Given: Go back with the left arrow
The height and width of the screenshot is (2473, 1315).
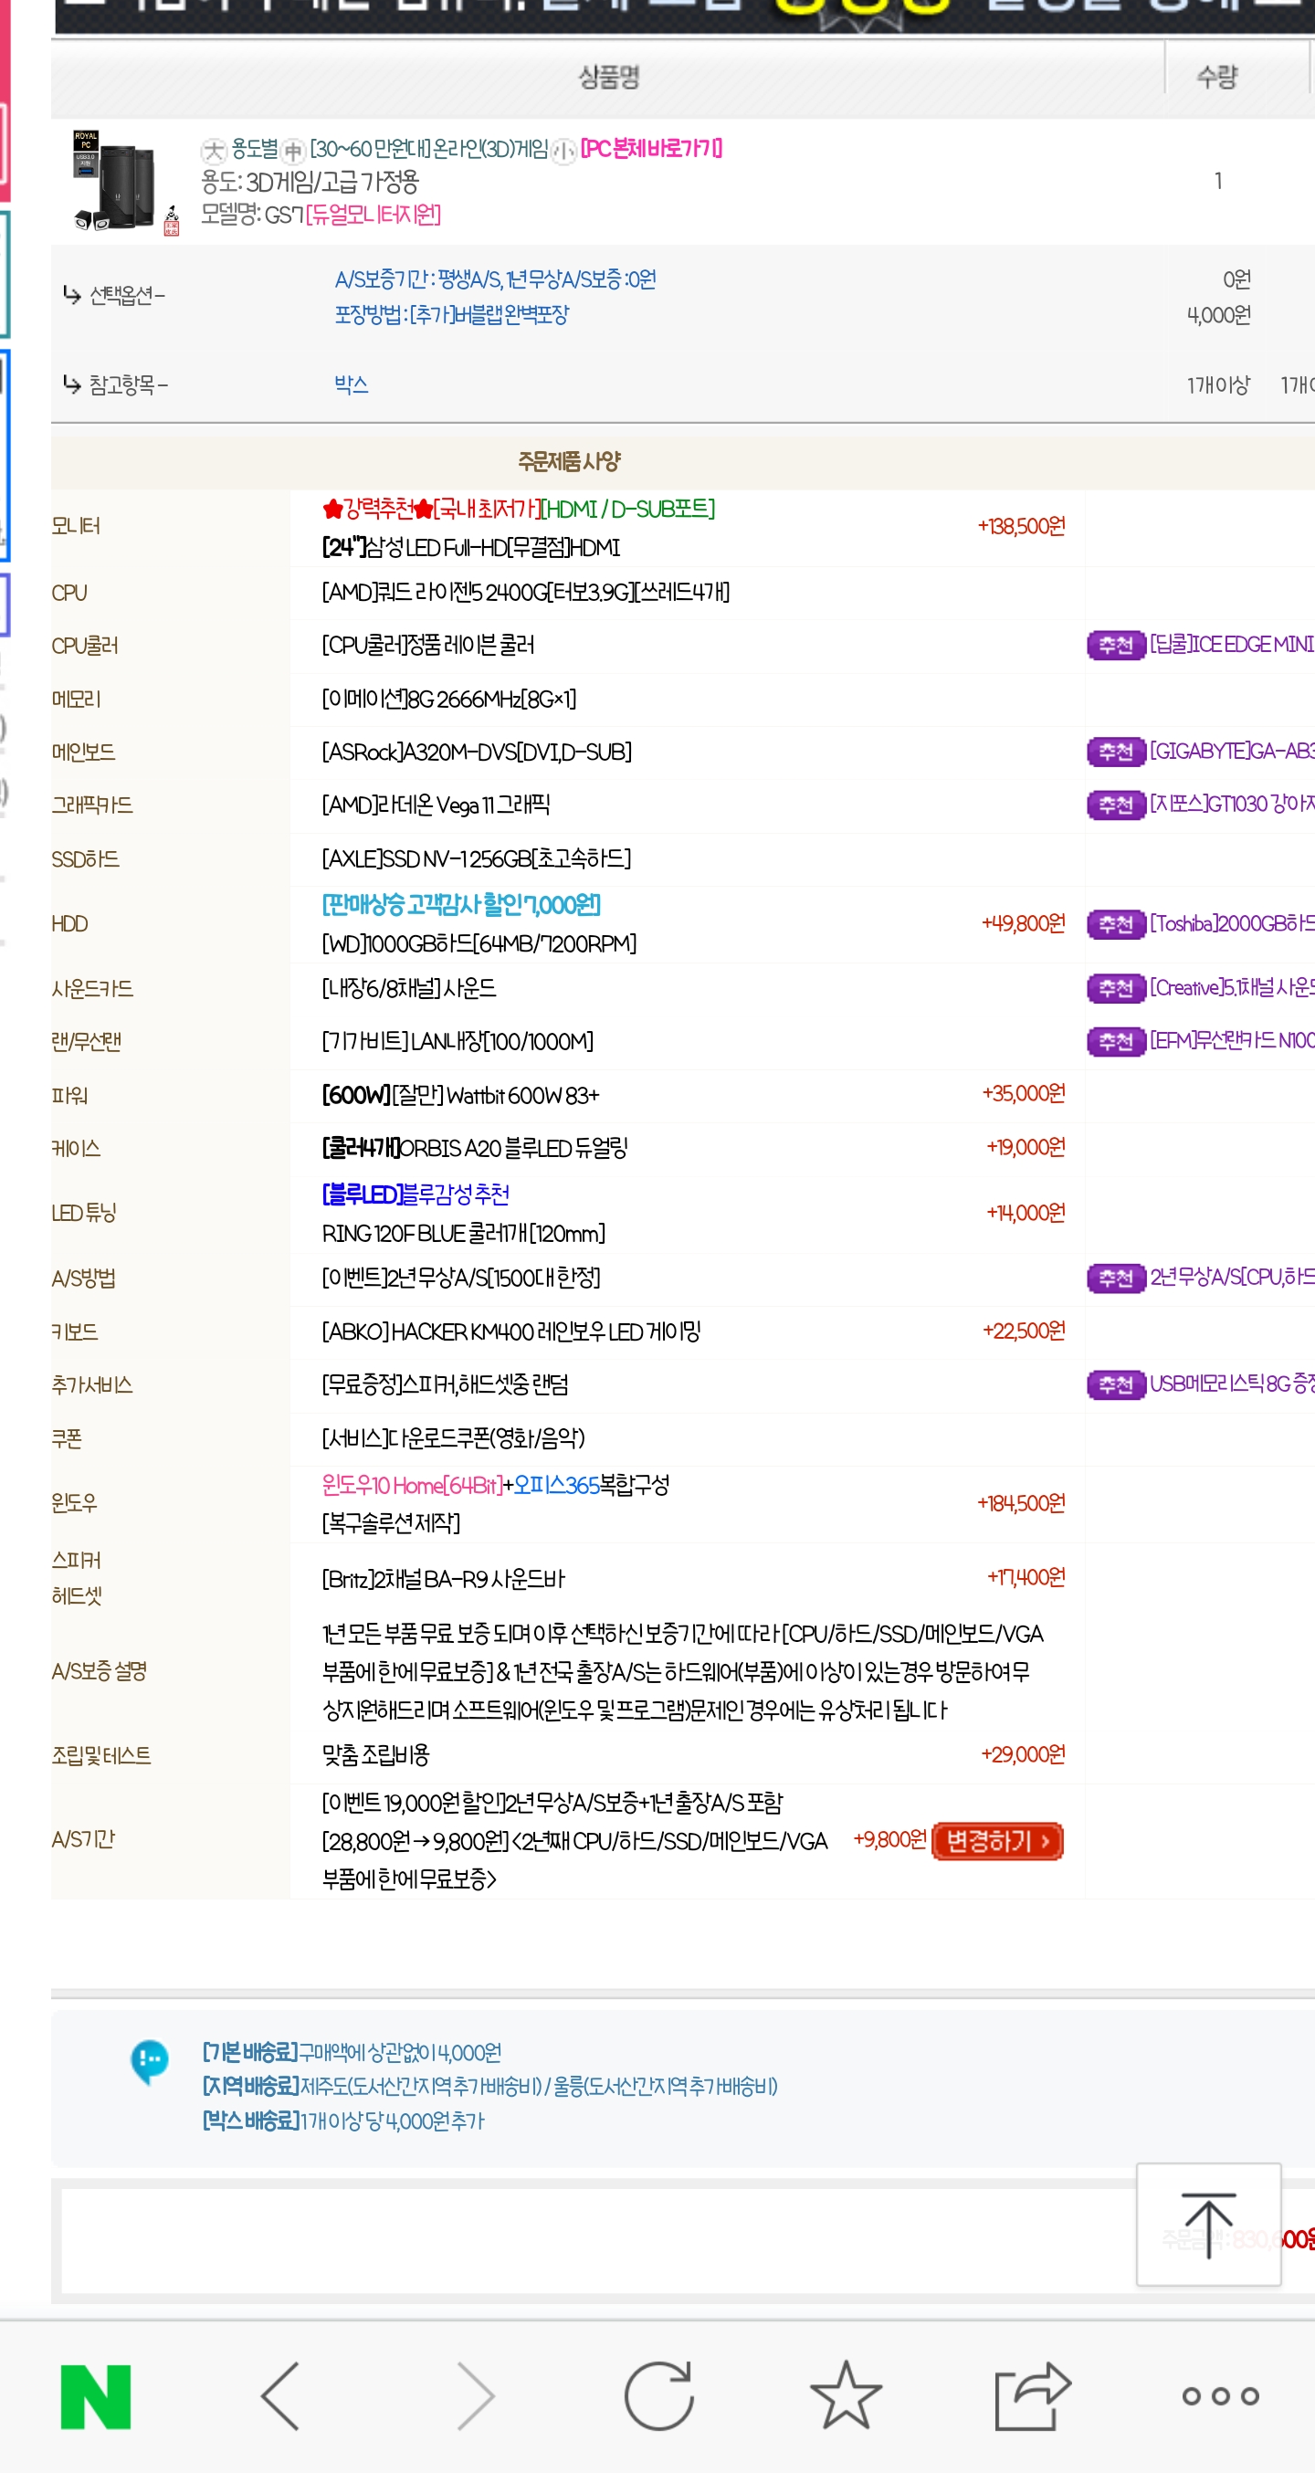Looking at the screenshot, I should (x=280, y=2396).
